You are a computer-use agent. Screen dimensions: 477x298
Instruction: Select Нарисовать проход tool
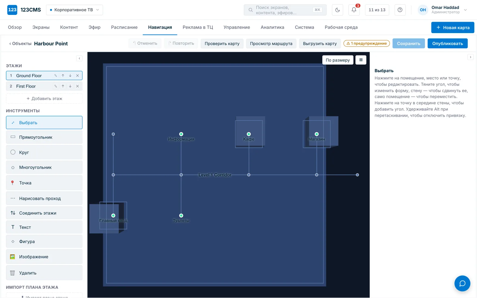click(x=44, y=198)
